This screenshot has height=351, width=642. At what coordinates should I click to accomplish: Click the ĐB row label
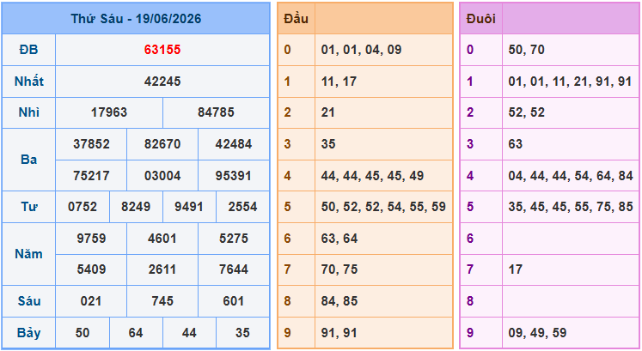28,50
